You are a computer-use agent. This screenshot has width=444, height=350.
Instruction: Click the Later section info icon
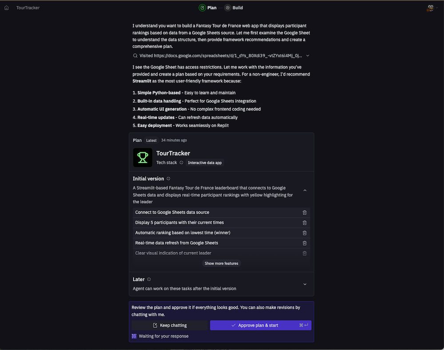click(x=149, y=279)
